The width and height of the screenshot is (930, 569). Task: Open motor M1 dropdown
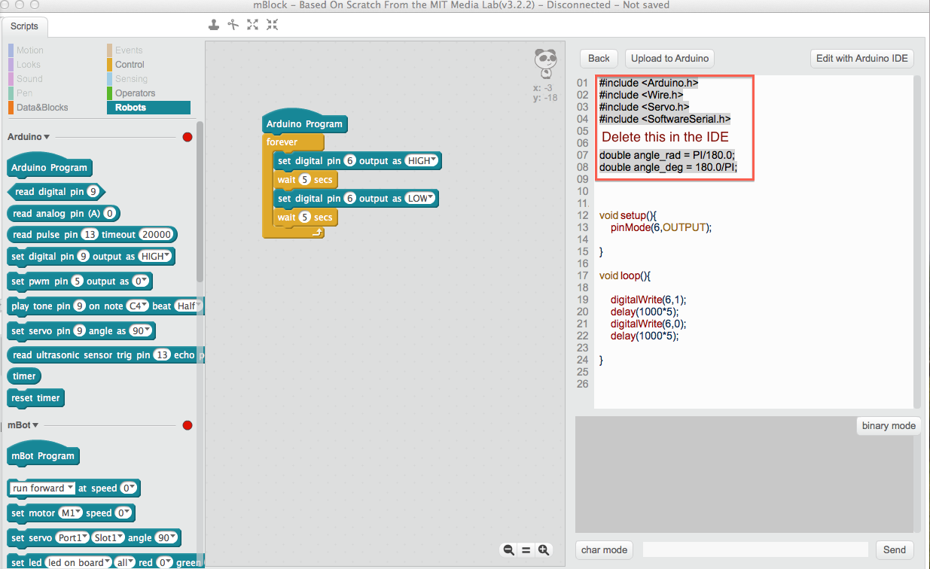(70, 513)
